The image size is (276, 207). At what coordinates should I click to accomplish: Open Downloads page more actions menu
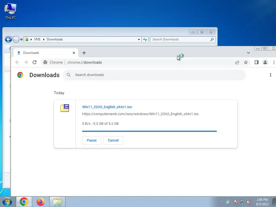pyautogui.click(x=271, y=75)
